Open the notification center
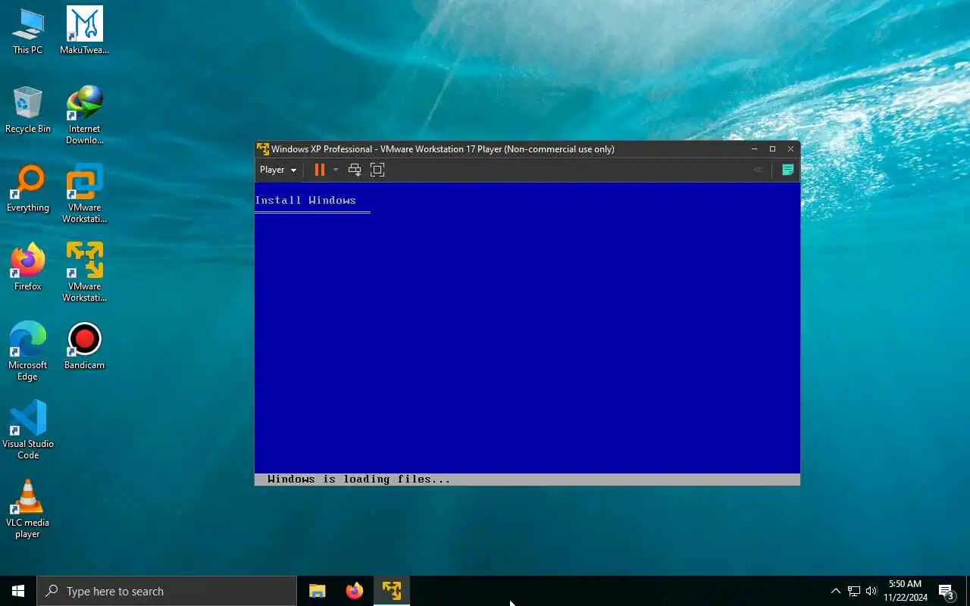This screenshot has height=606, width=970. tap(947, 591)
